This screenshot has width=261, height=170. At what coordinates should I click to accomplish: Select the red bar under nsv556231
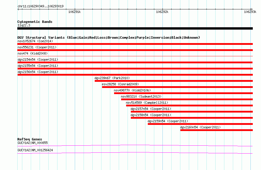coord(135,50)
